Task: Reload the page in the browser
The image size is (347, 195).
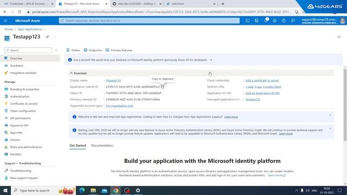Action: click(x=20, y=12)
